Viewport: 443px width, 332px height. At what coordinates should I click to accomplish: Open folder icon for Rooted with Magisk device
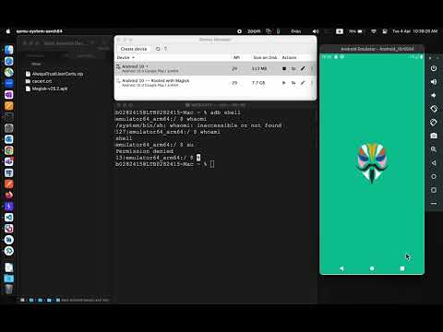click(293, 83)
